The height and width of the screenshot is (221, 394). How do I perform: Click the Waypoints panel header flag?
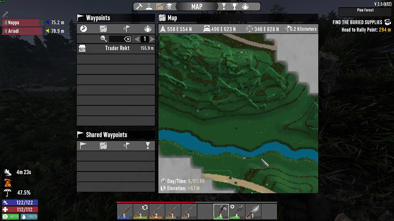(x=80, y=18)
